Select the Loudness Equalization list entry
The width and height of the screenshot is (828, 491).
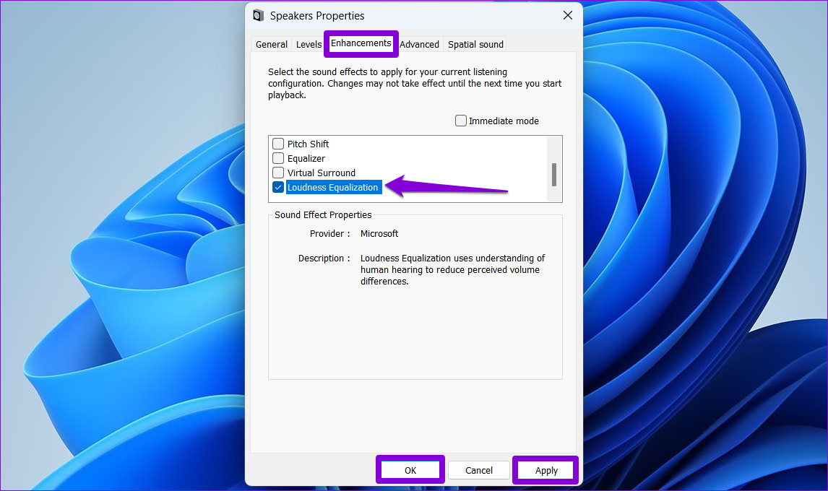333,186
